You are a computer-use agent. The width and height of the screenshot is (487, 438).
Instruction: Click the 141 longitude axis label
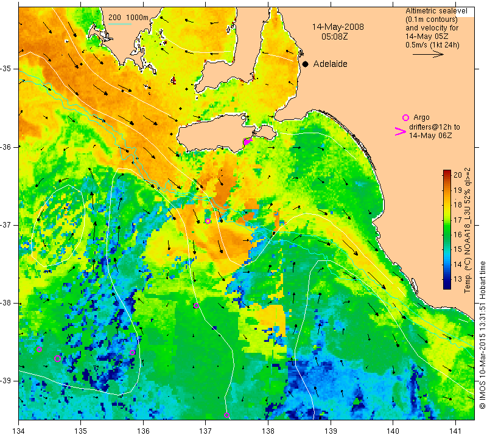coord(455,431)
